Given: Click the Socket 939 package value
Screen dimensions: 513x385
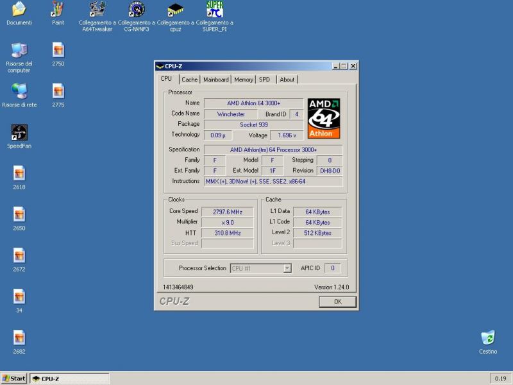Looking at the screenshot, I should pyautogui.click(x=253, y=124).
